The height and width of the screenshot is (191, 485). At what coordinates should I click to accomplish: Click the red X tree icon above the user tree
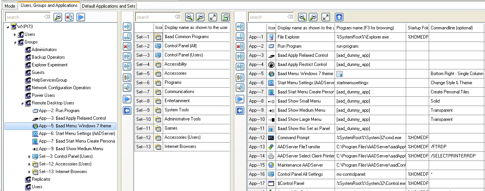[x=69, y=17]
